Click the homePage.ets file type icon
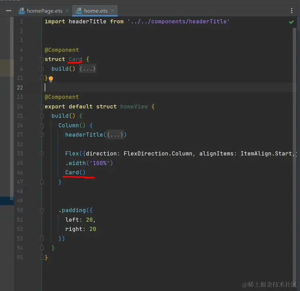 pos(22,11)
